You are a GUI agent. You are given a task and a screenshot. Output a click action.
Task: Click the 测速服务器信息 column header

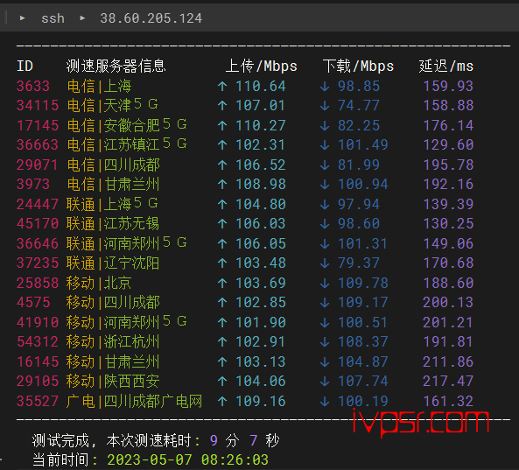(116, 66)
